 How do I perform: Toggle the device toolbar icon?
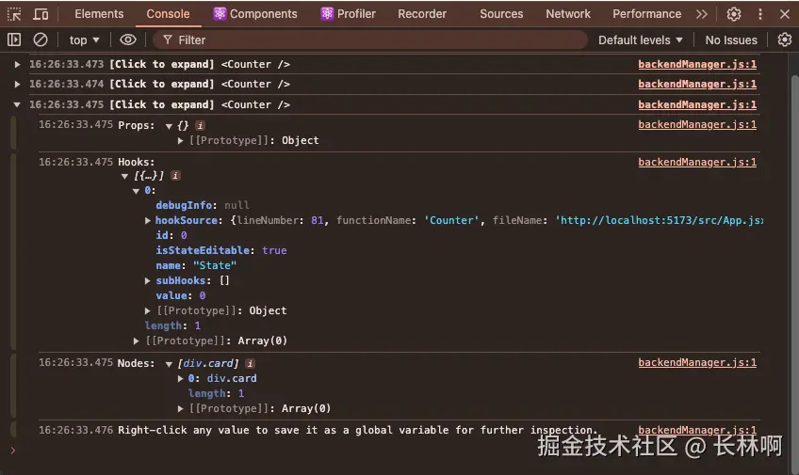41,14
